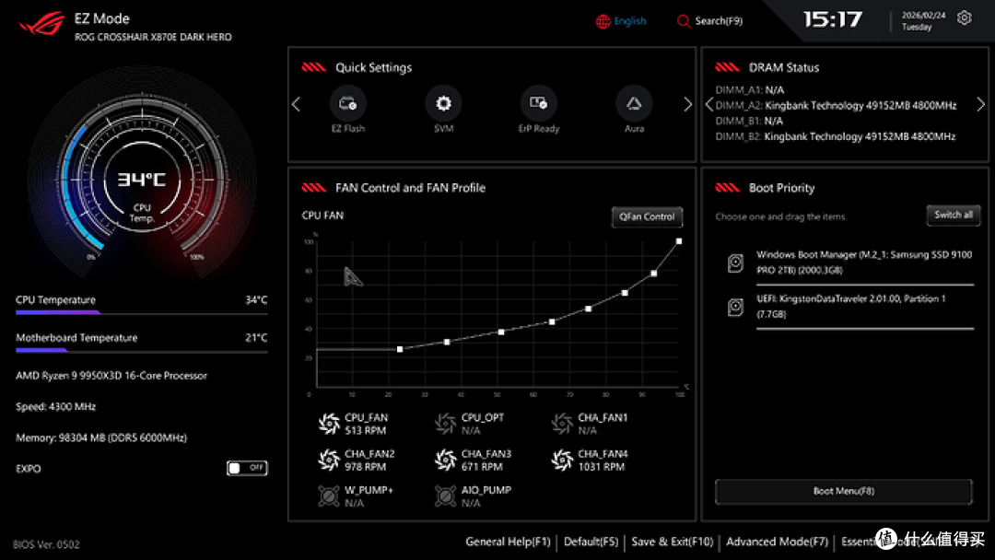The height and width of the screenshot is (560, 995).
Task: Click the Motherboard Temperature bar
Action: pos(142,350)
